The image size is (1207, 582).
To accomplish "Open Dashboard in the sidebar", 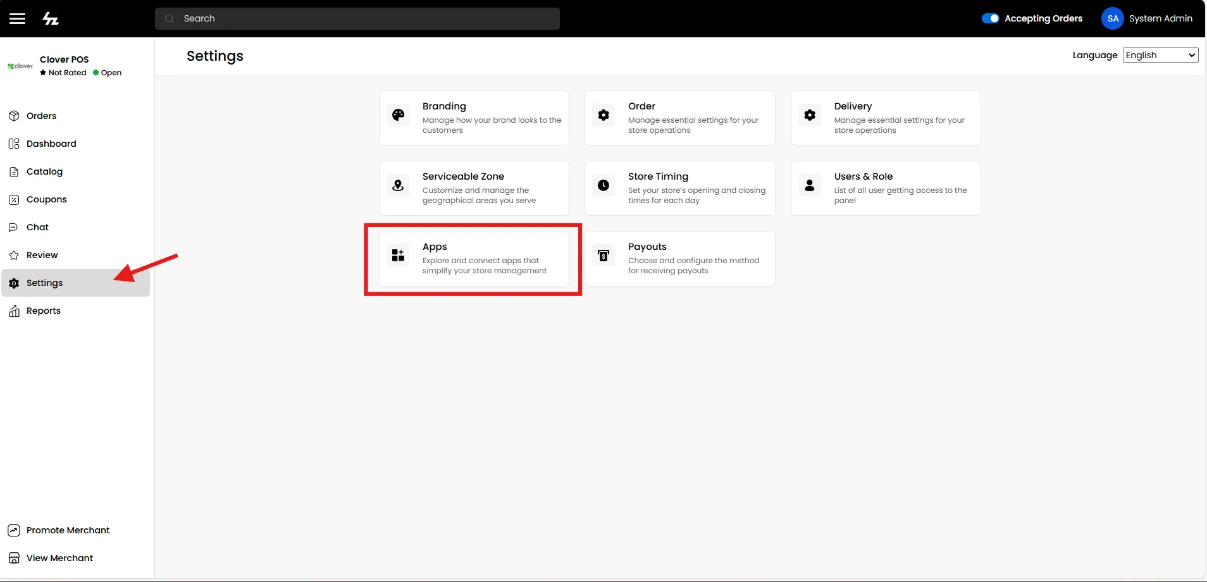I will 76,144.
